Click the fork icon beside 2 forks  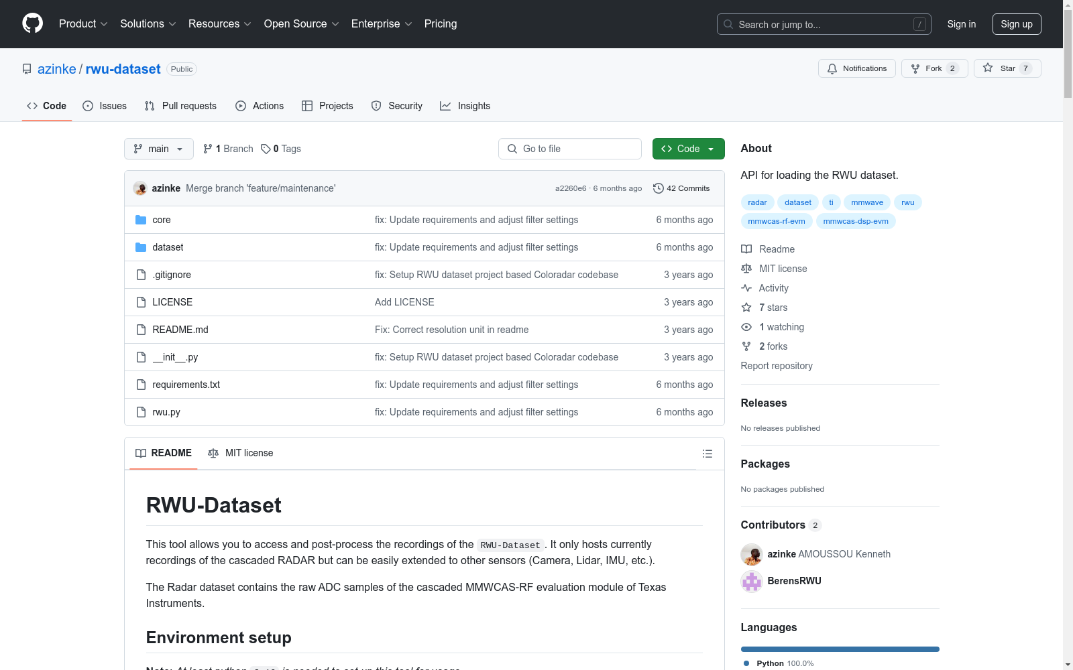pyautogui.click(x=746, y=346)
